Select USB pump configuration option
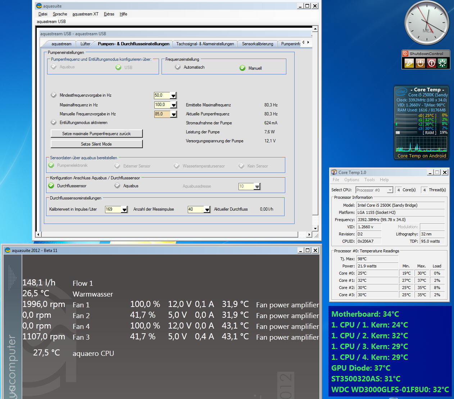Screen dimensions: 454x399 118,67
